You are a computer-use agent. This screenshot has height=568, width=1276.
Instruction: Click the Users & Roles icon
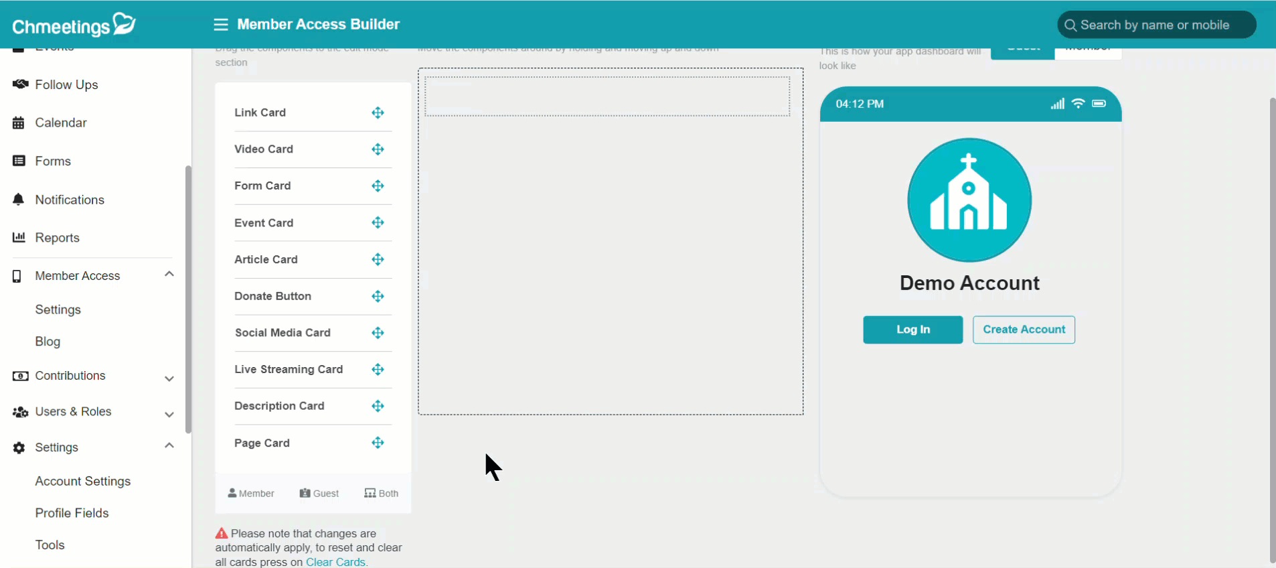click(20, 412)
